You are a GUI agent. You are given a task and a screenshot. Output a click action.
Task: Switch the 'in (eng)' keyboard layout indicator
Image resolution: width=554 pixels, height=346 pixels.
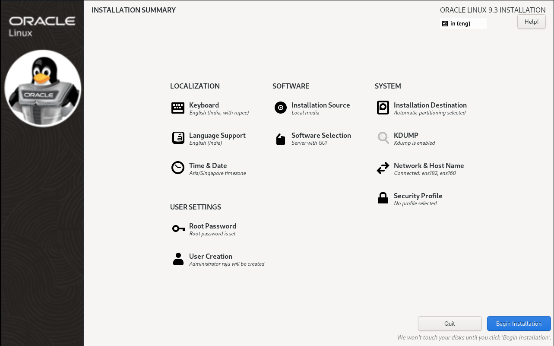click(463, 23)
